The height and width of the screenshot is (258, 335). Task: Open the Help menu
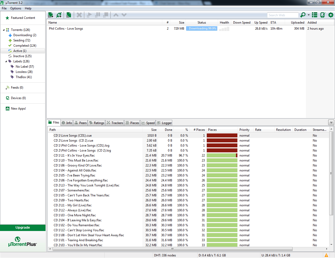28,8
